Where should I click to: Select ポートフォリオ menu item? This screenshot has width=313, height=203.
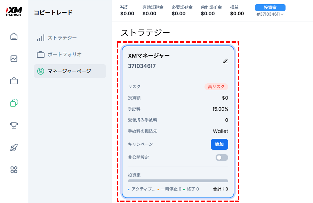tap(70, 54)
